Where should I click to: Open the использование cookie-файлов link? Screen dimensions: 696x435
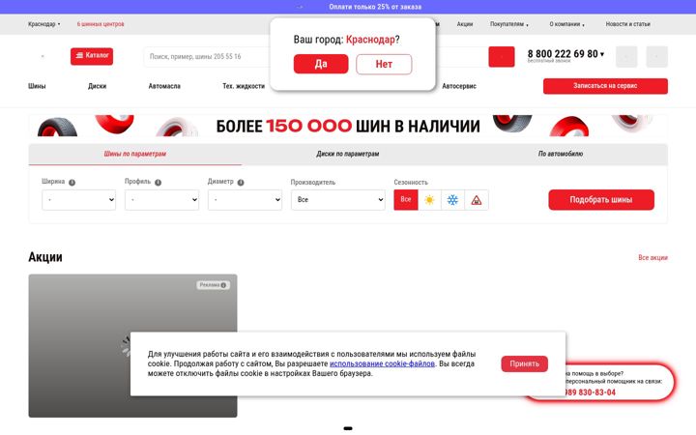click(x=382, y=363)
